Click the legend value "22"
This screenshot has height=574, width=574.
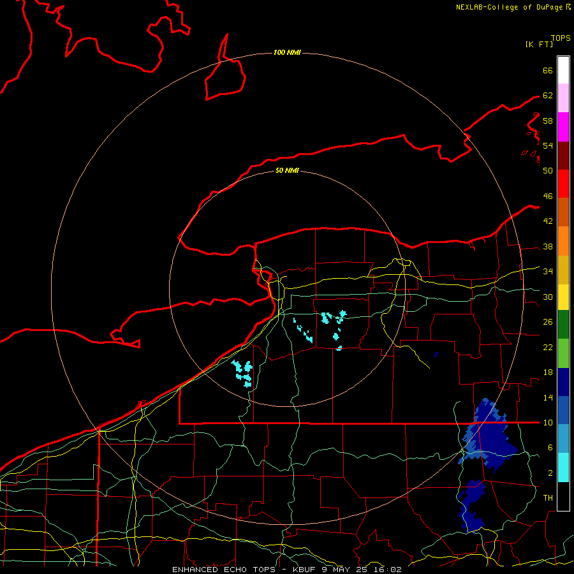coord(548,347)
